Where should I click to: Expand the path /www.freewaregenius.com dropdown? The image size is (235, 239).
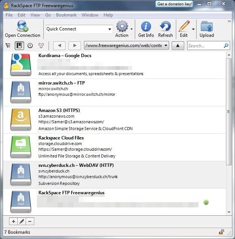[166, 45]
